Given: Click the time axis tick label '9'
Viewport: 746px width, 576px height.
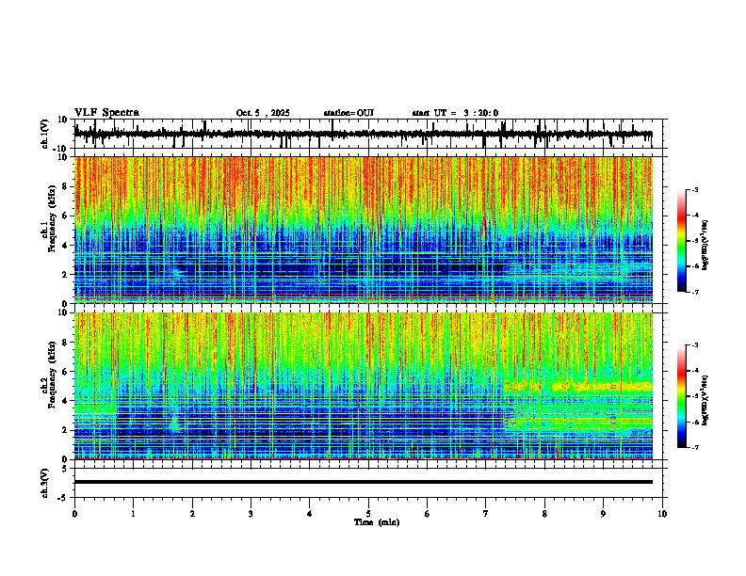Looking at the screenshot, I should pyautogui.click(x=603, y=514).
